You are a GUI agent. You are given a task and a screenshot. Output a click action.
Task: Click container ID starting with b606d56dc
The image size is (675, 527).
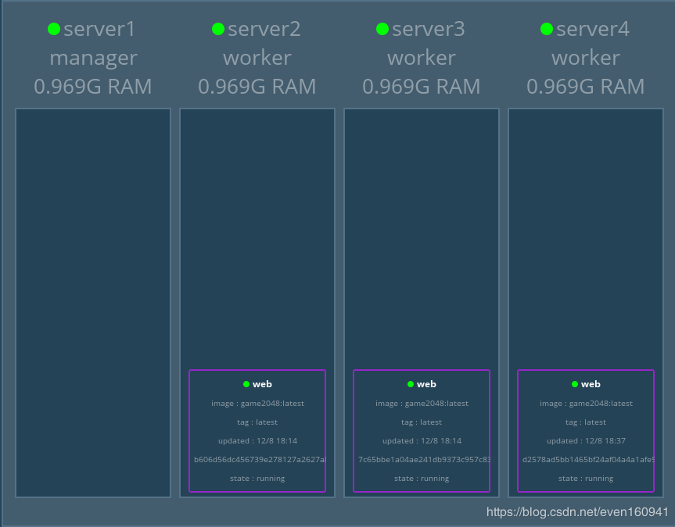(260, 460)
